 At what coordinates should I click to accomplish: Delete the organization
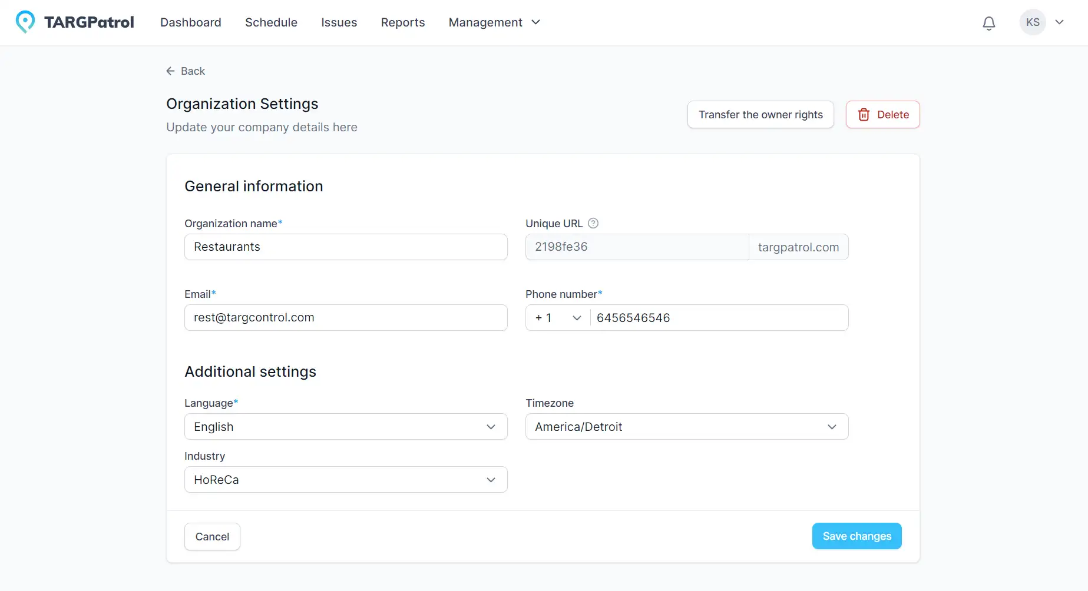click(x=882, y=115)
